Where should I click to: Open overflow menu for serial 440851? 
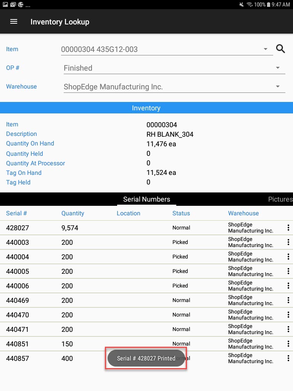tap(288, 344)
